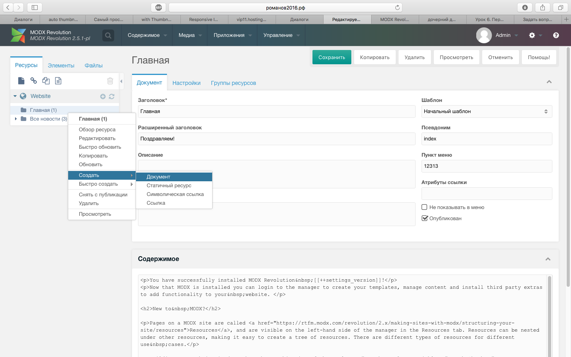The width and height of the screenshot is (571, 357).
Task: Switch to the MODX Revol... browser tab
Action: click(395, 19)
